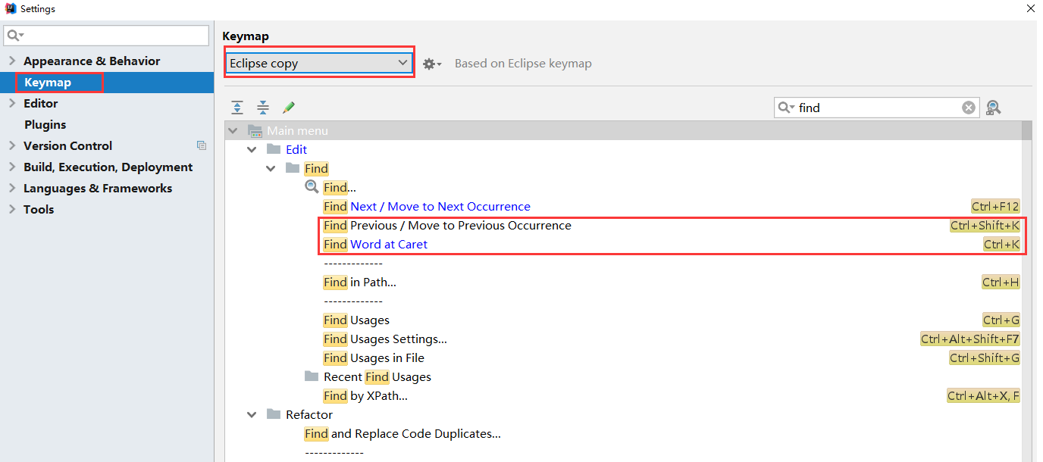Click Find Actions by Shortcut icon

tap(994, 108)
